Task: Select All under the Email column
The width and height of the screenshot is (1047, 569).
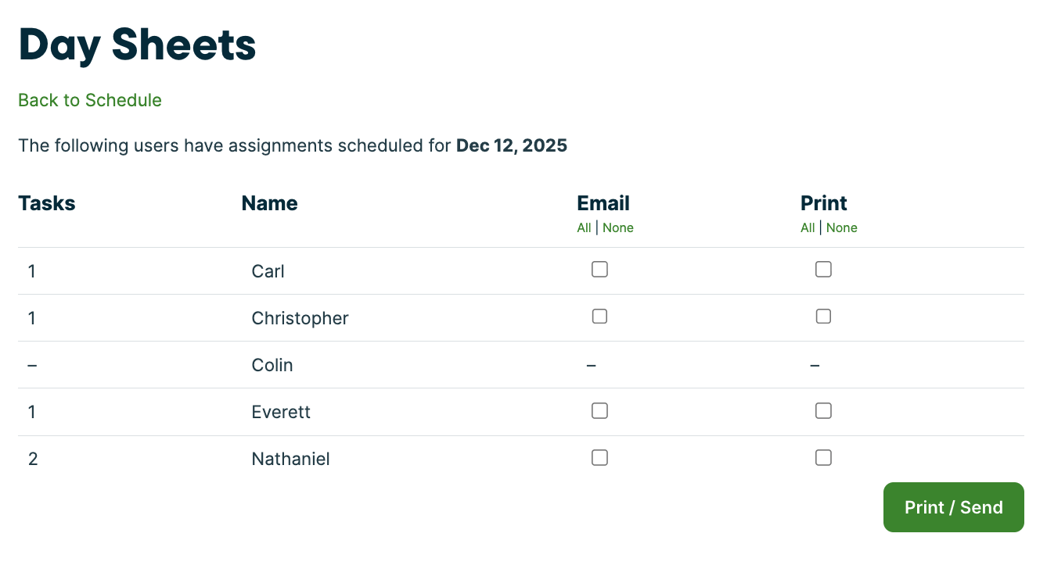Action: tap(584, 228)
